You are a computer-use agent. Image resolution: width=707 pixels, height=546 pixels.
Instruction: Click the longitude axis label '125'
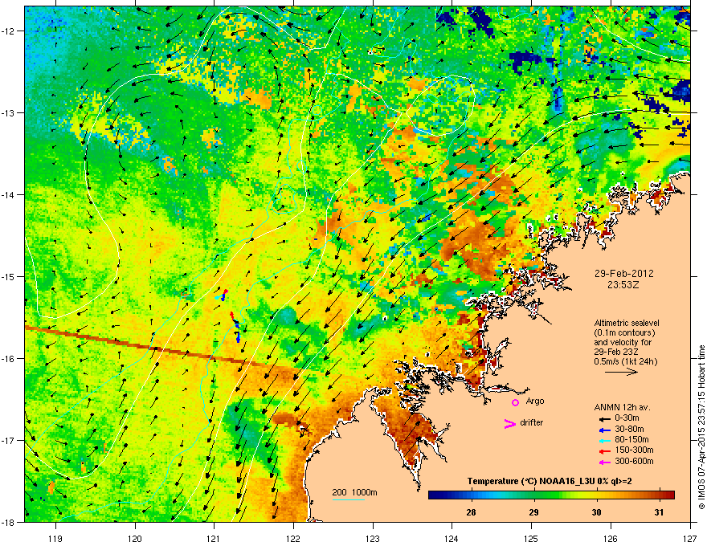point(531,538)
